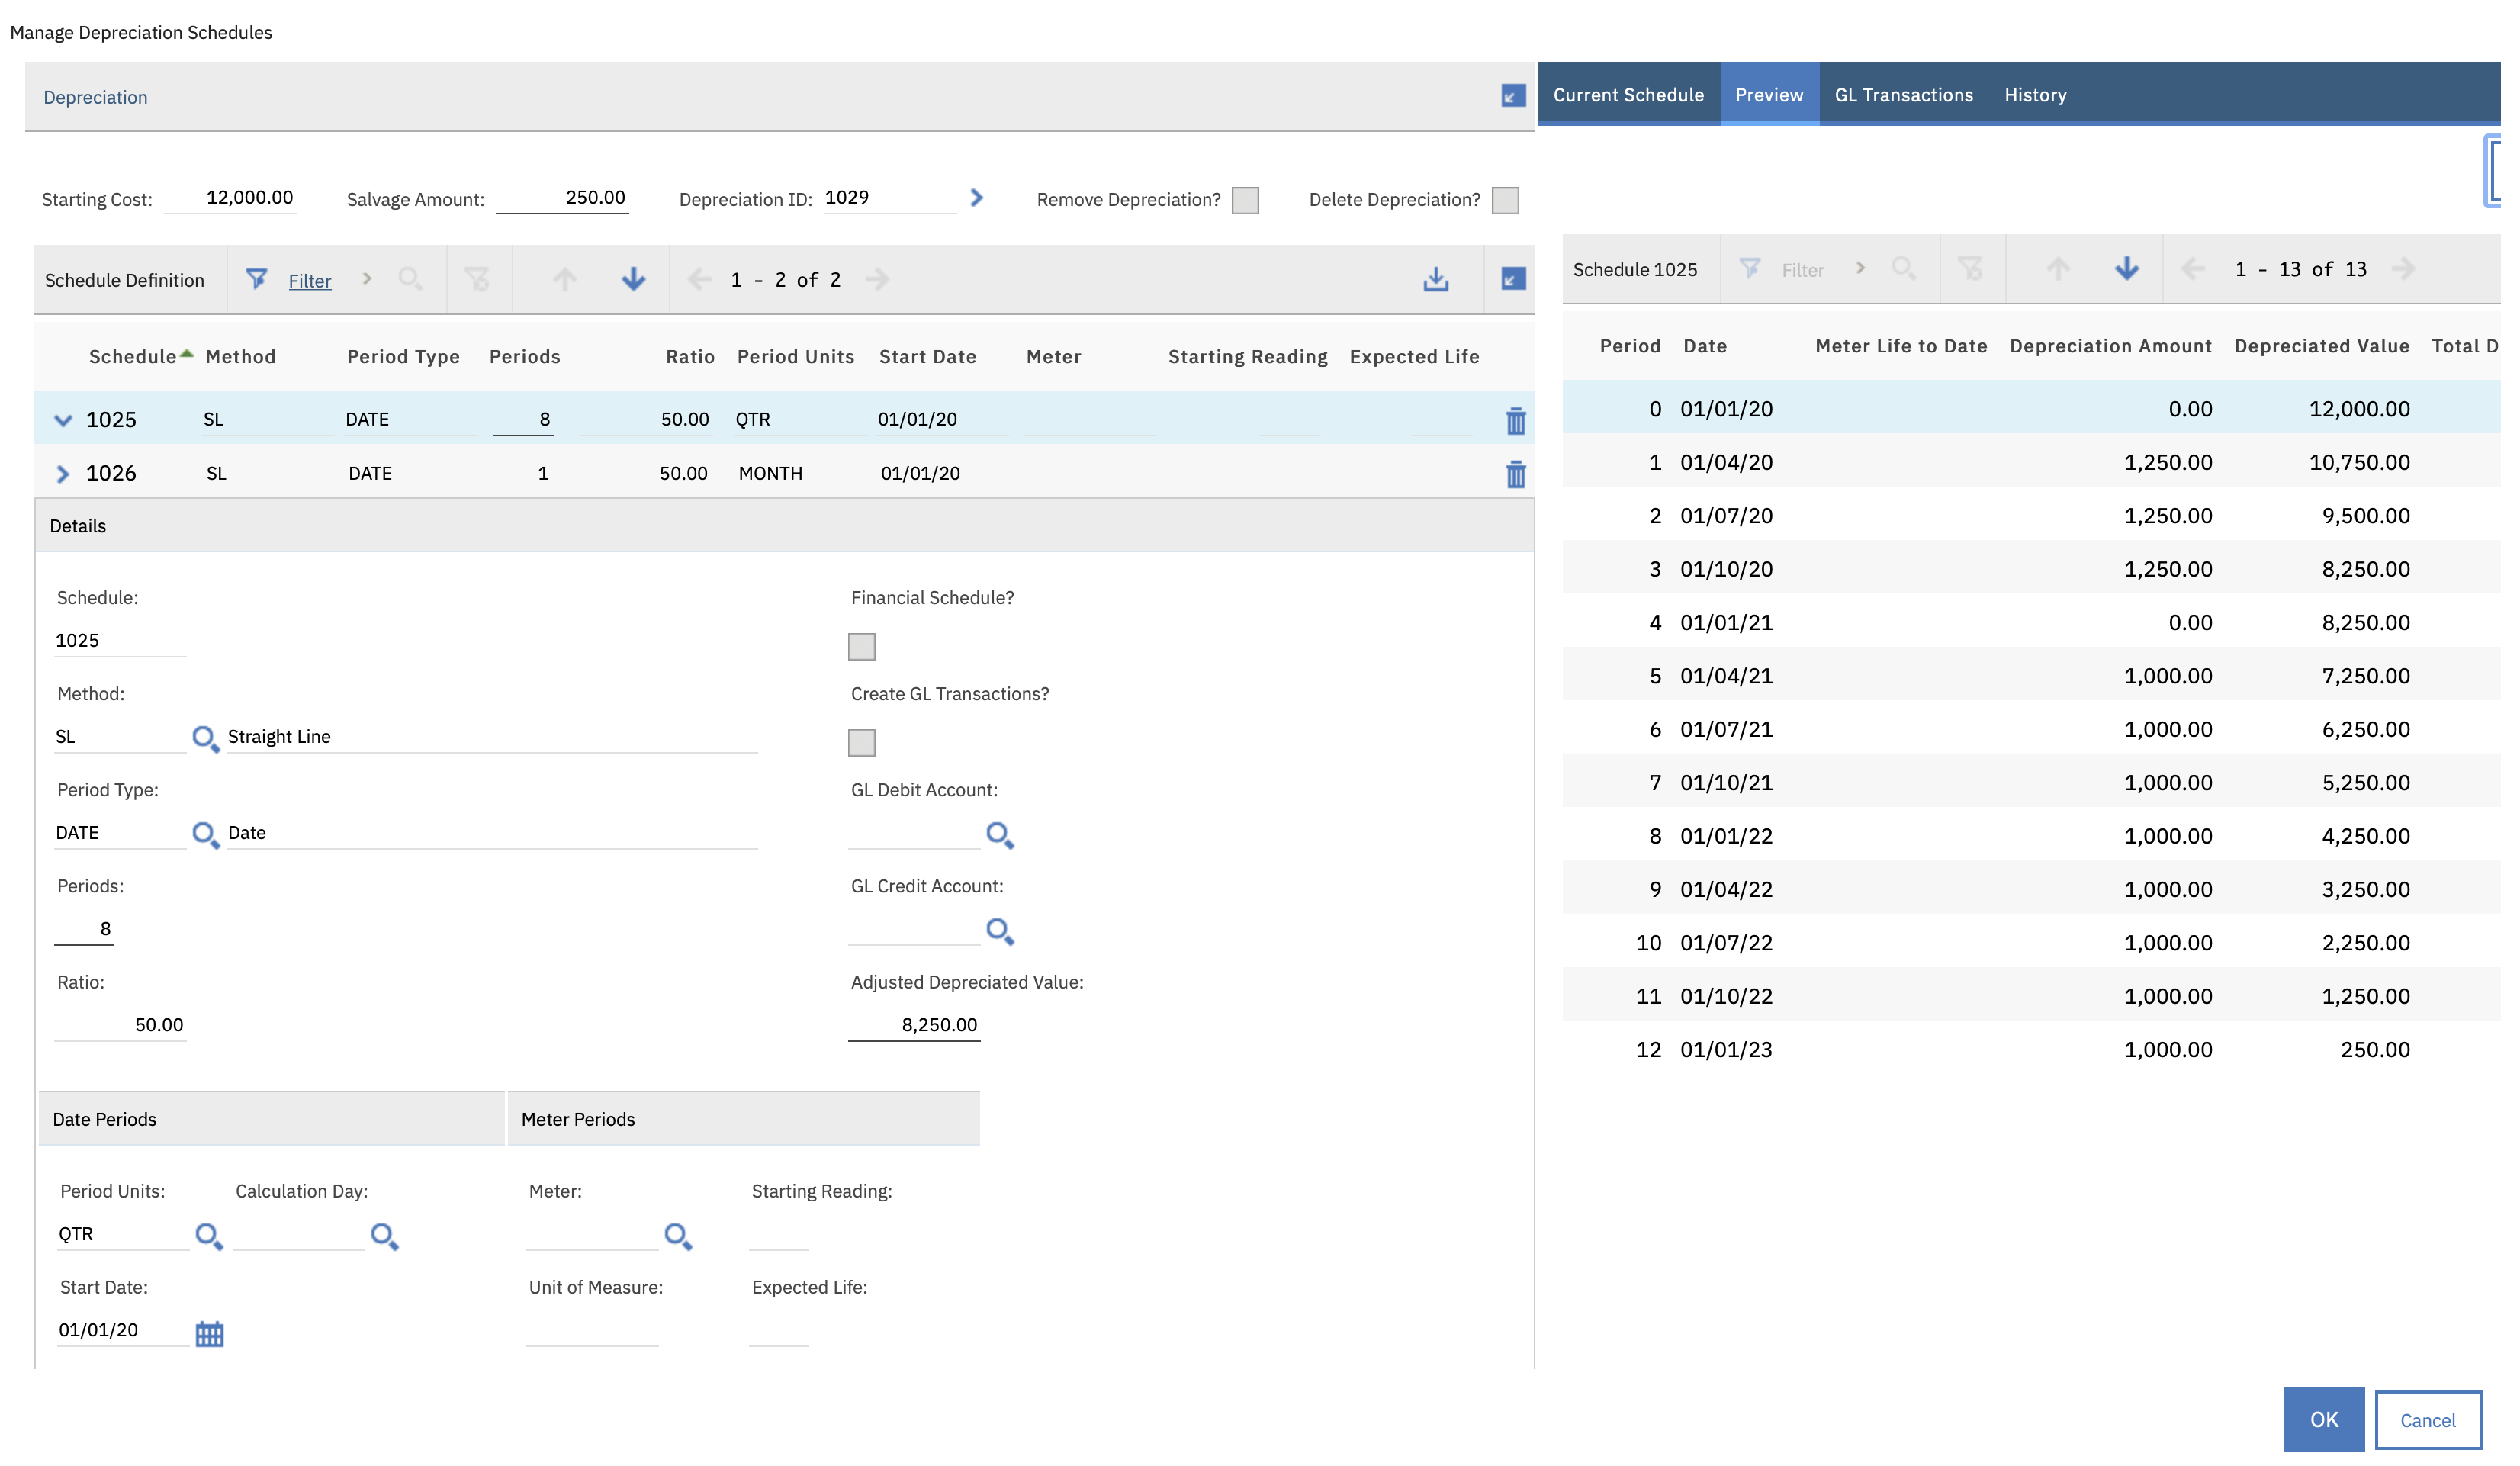Switch to the Current Schedule tab
Image resolution: width=2520 pixels, height=1466 pixels.
pyautogui.click(x=1628, y=94)
